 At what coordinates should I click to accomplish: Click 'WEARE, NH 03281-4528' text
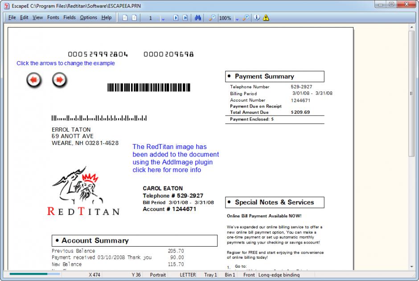(85, 143)
